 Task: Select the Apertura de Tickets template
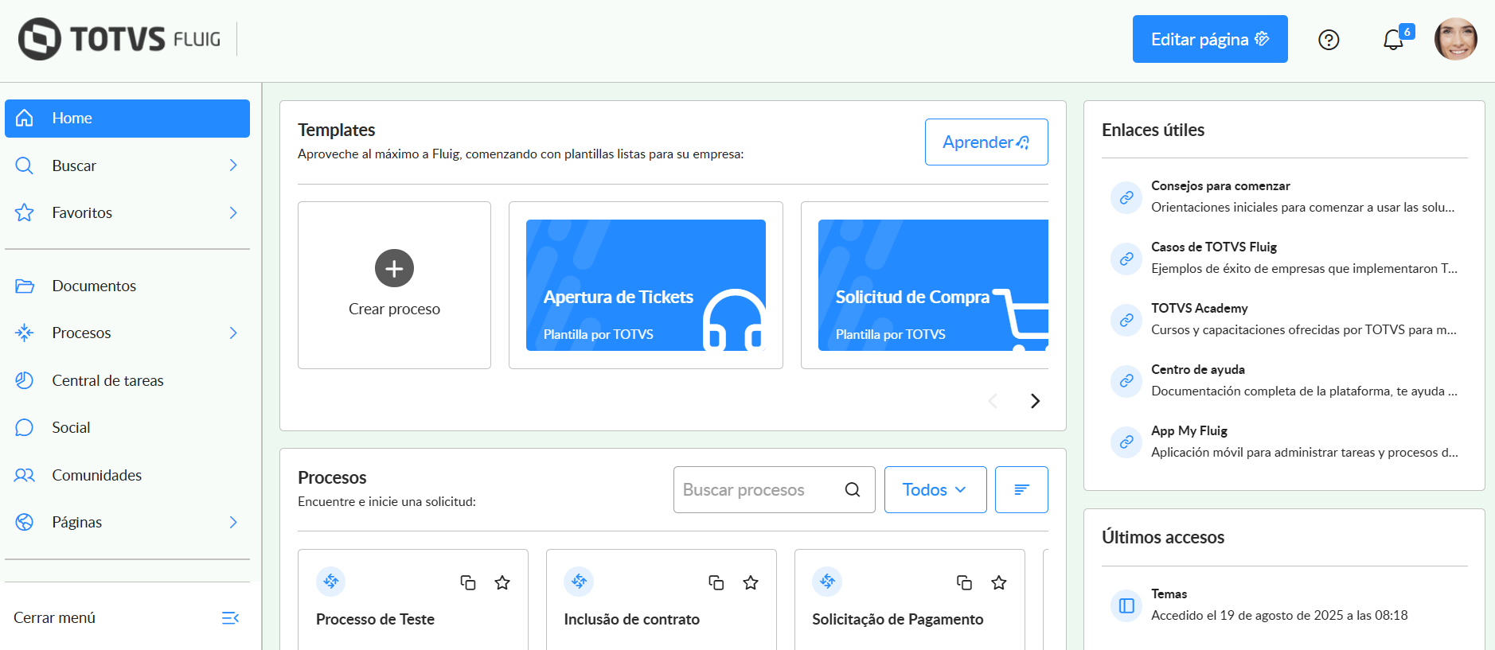coord(646,285)
